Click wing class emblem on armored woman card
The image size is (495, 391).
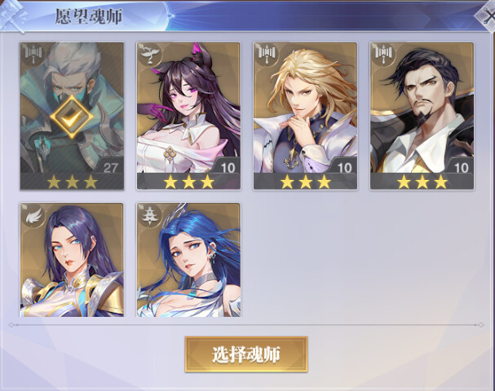(x=33, y=215)
